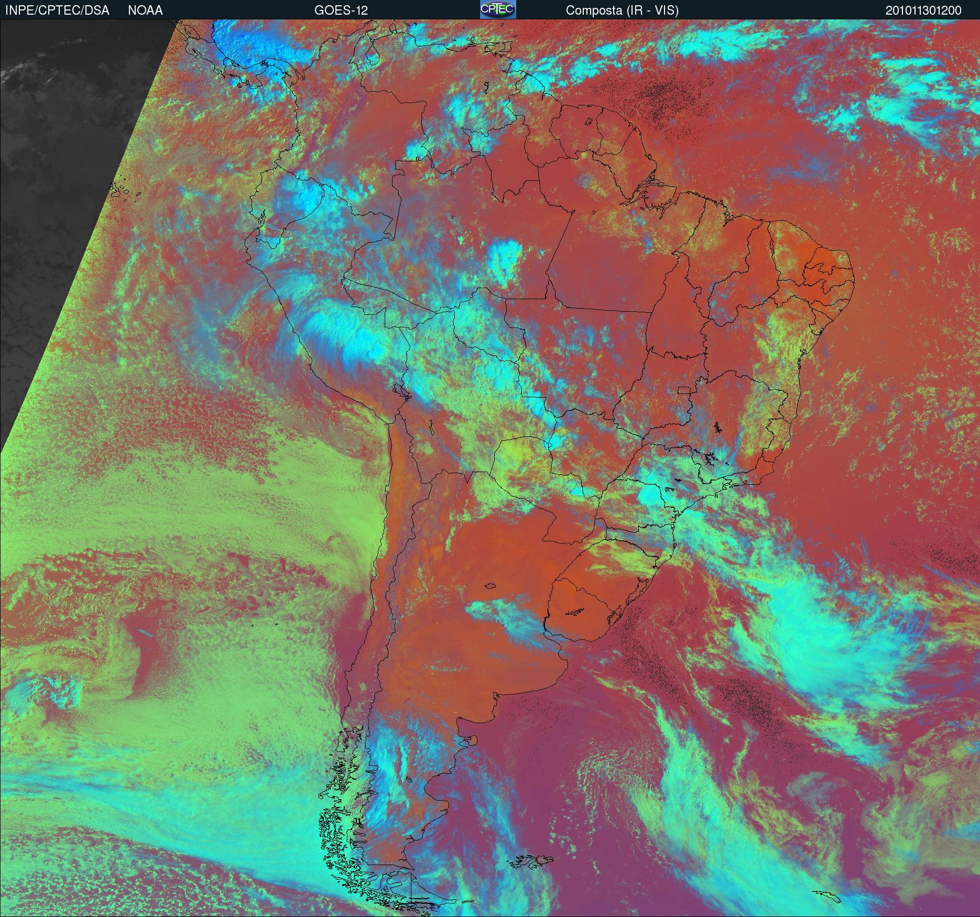Select the INPE/CPTEC/DSA header label
Image resolution: width=980 pixels, height=917 pixels.
point(57,10)
